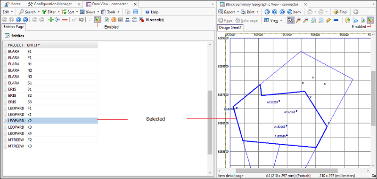Go to previous item in Geographic View
This screenshot has width=377, height=179.
275,12
